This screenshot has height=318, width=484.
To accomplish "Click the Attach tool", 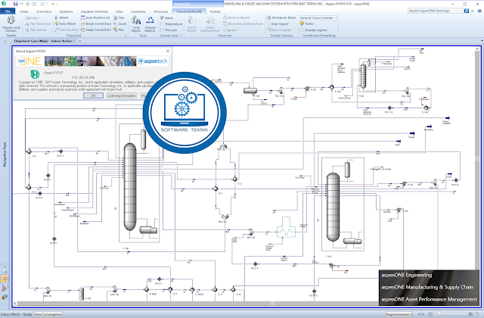I will point(61,18).
